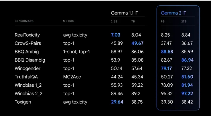Image resolution: width=211 pixels, height=116 pixels.
Task: Click the highlighted 97.22 Winobias 2_2 score
Action: coord(187,94)
